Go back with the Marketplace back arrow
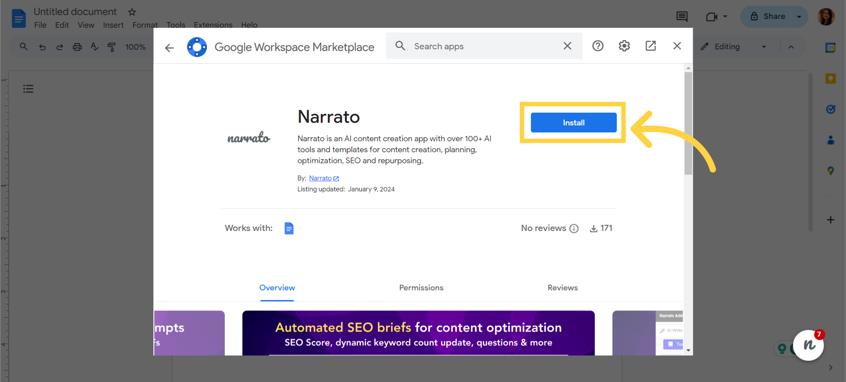Image resolution: width=846 pixels, height=382 pixels. pyautogui.click(x=170, y=48)
